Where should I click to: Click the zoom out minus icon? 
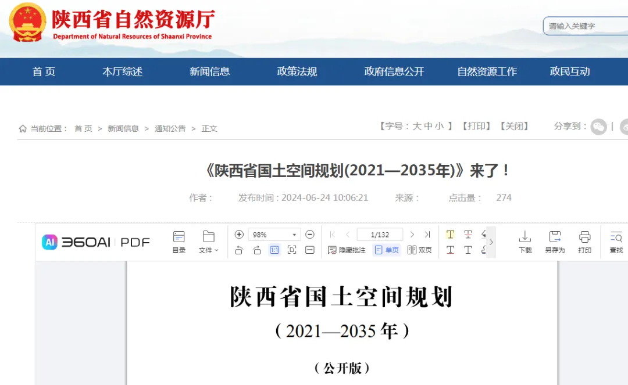point(309,234)
